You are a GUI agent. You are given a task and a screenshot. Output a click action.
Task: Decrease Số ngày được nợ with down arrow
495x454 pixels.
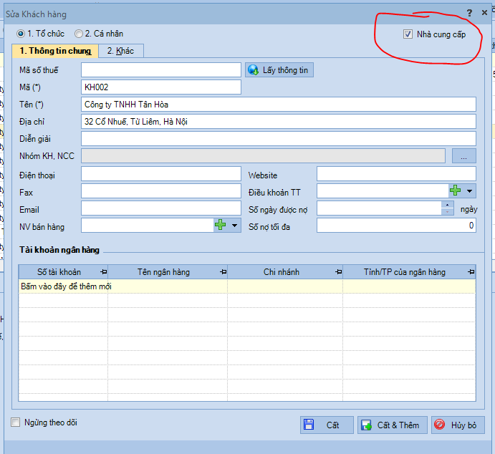pos(447,212)
